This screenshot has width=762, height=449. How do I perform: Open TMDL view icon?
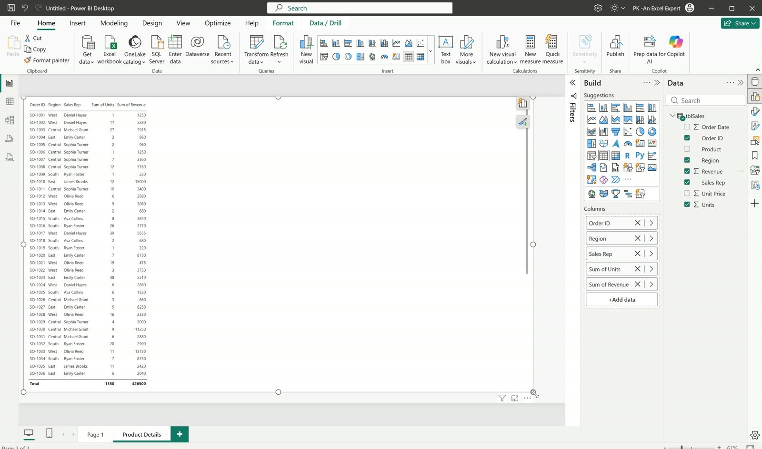[x=10, y=157]
